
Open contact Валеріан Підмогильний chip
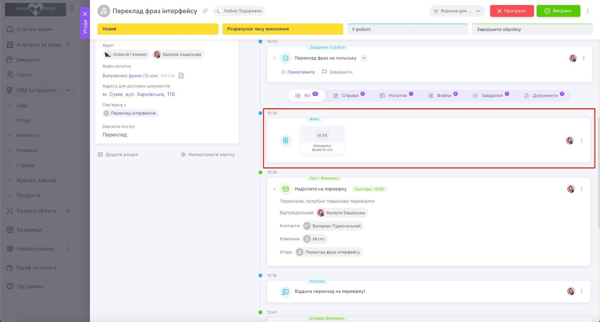point(333,226)
